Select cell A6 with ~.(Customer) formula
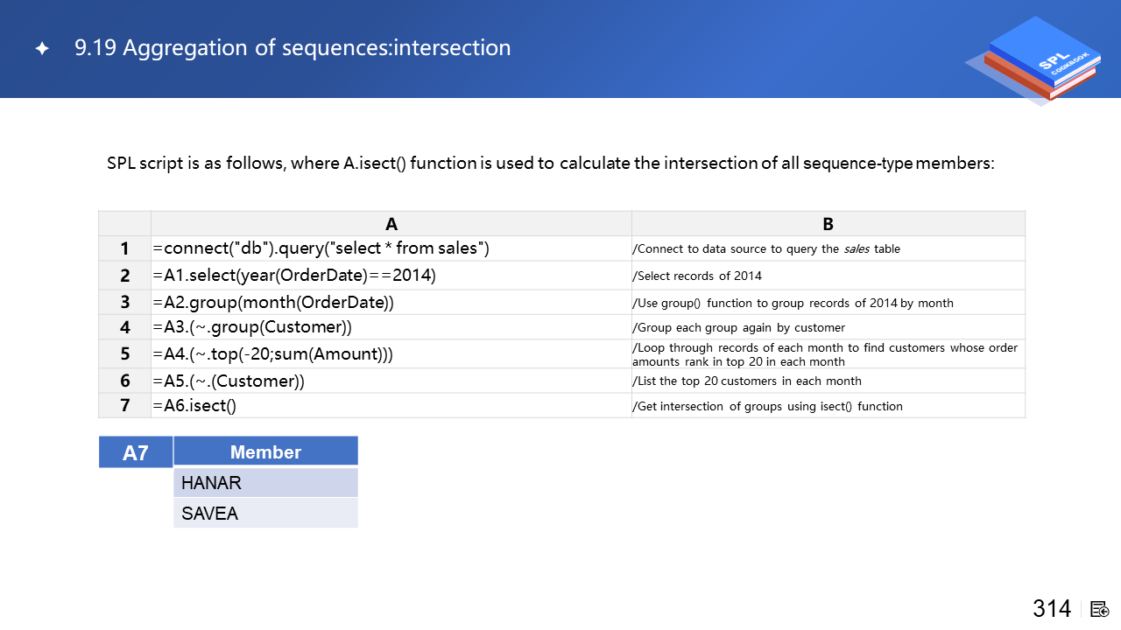The height and width of the screenshot is (630, 1121). click(x=391, y=381)
